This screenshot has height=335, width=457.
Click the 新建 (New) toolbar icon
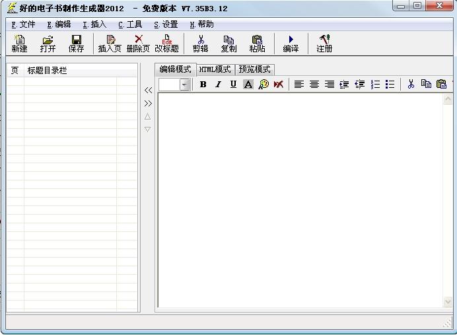pyautogui.click(x=19, y=44)
